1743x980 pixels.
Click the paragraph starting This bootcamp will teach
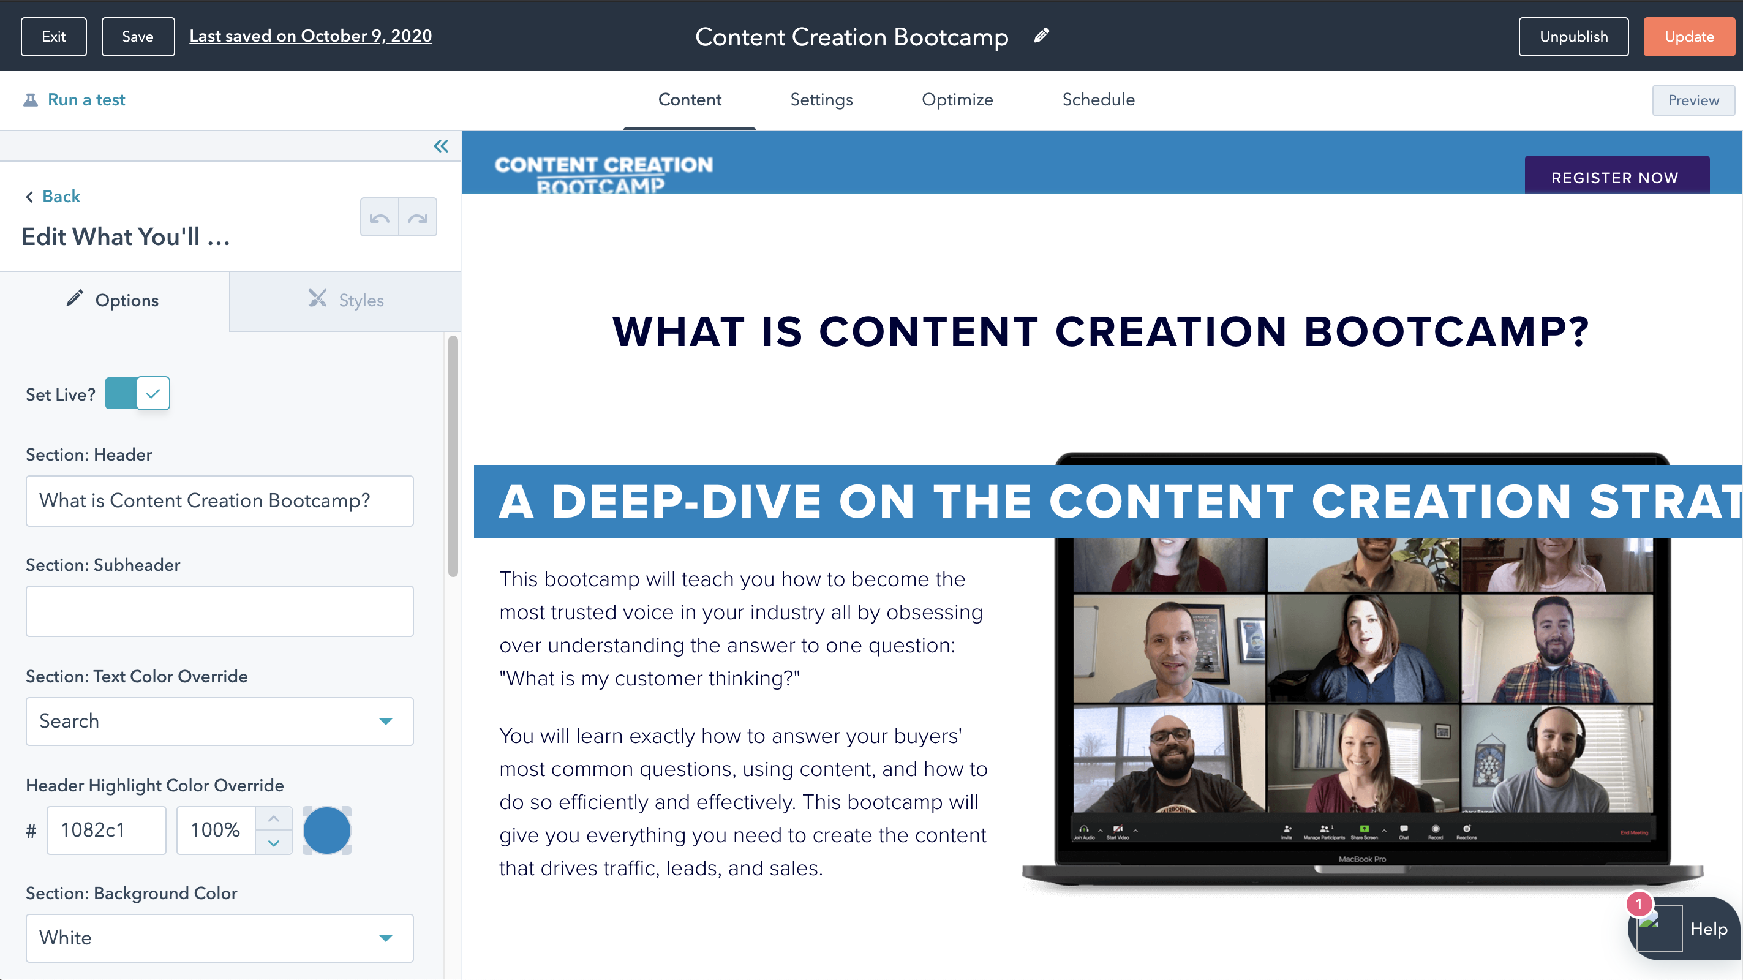tap(740, 629)
